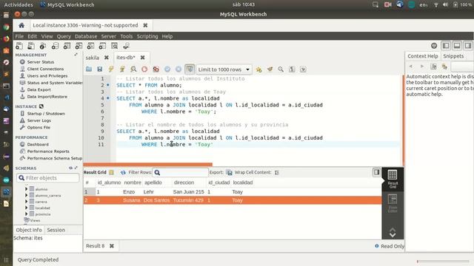
Task: Open Performance Reports
Action: [x=48, y=151]
